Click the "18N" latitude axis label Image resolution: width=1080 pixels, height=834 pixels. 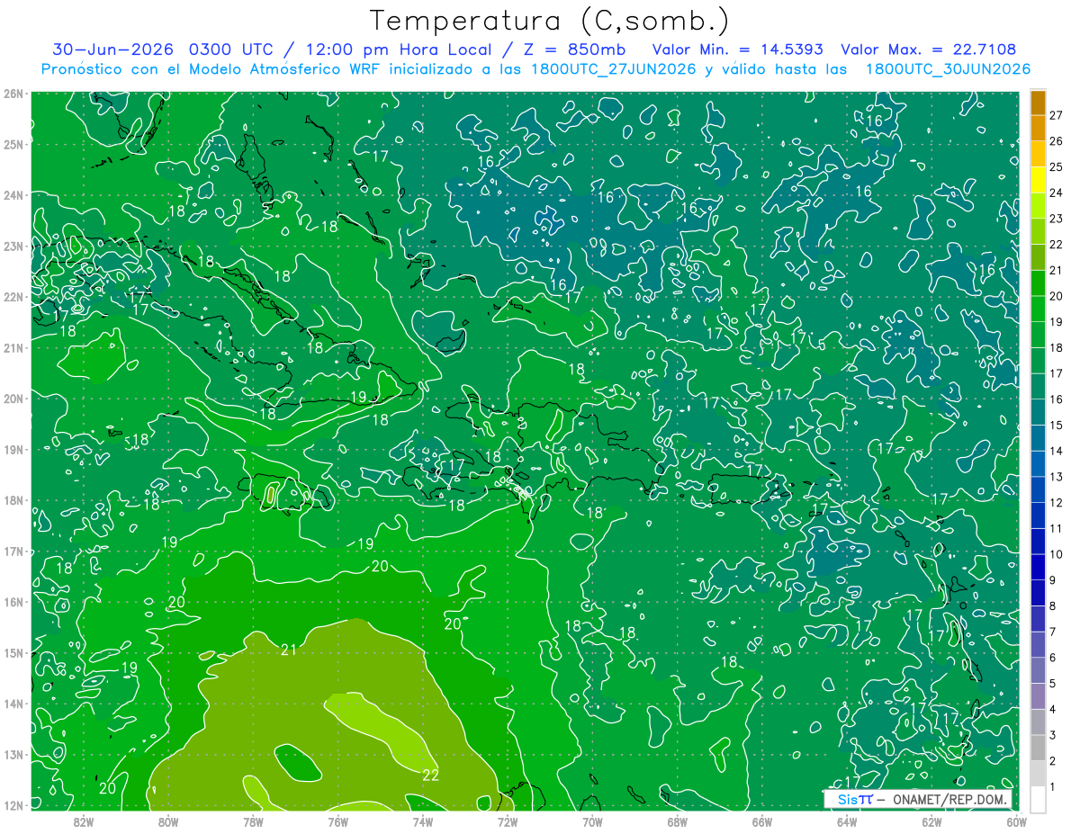point(13,500)
